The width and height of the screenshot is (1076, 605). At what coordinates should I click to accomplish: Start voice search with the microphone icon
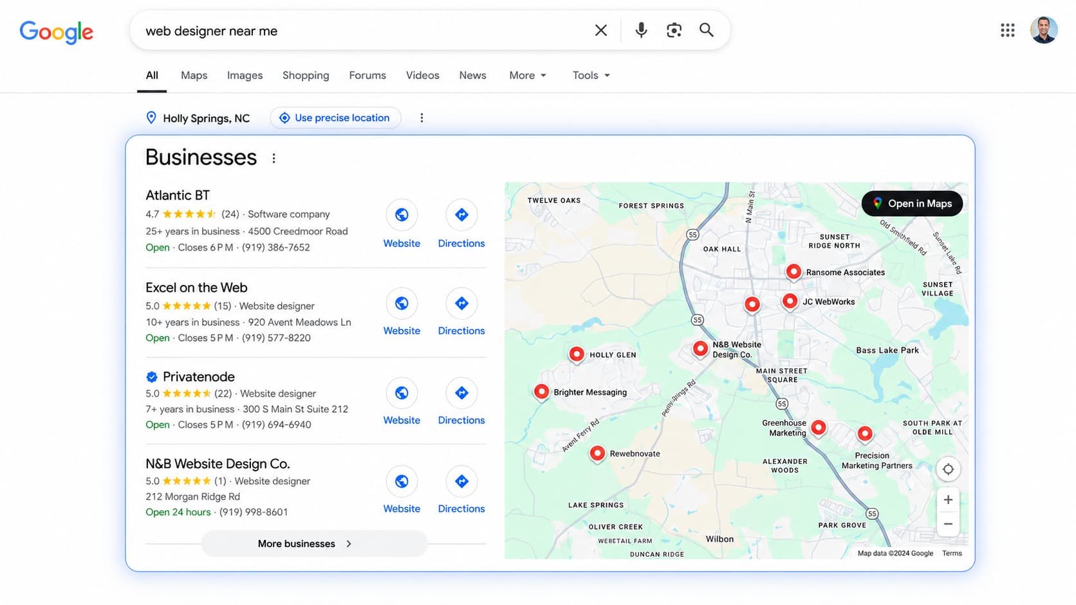[x=641, y=30]
